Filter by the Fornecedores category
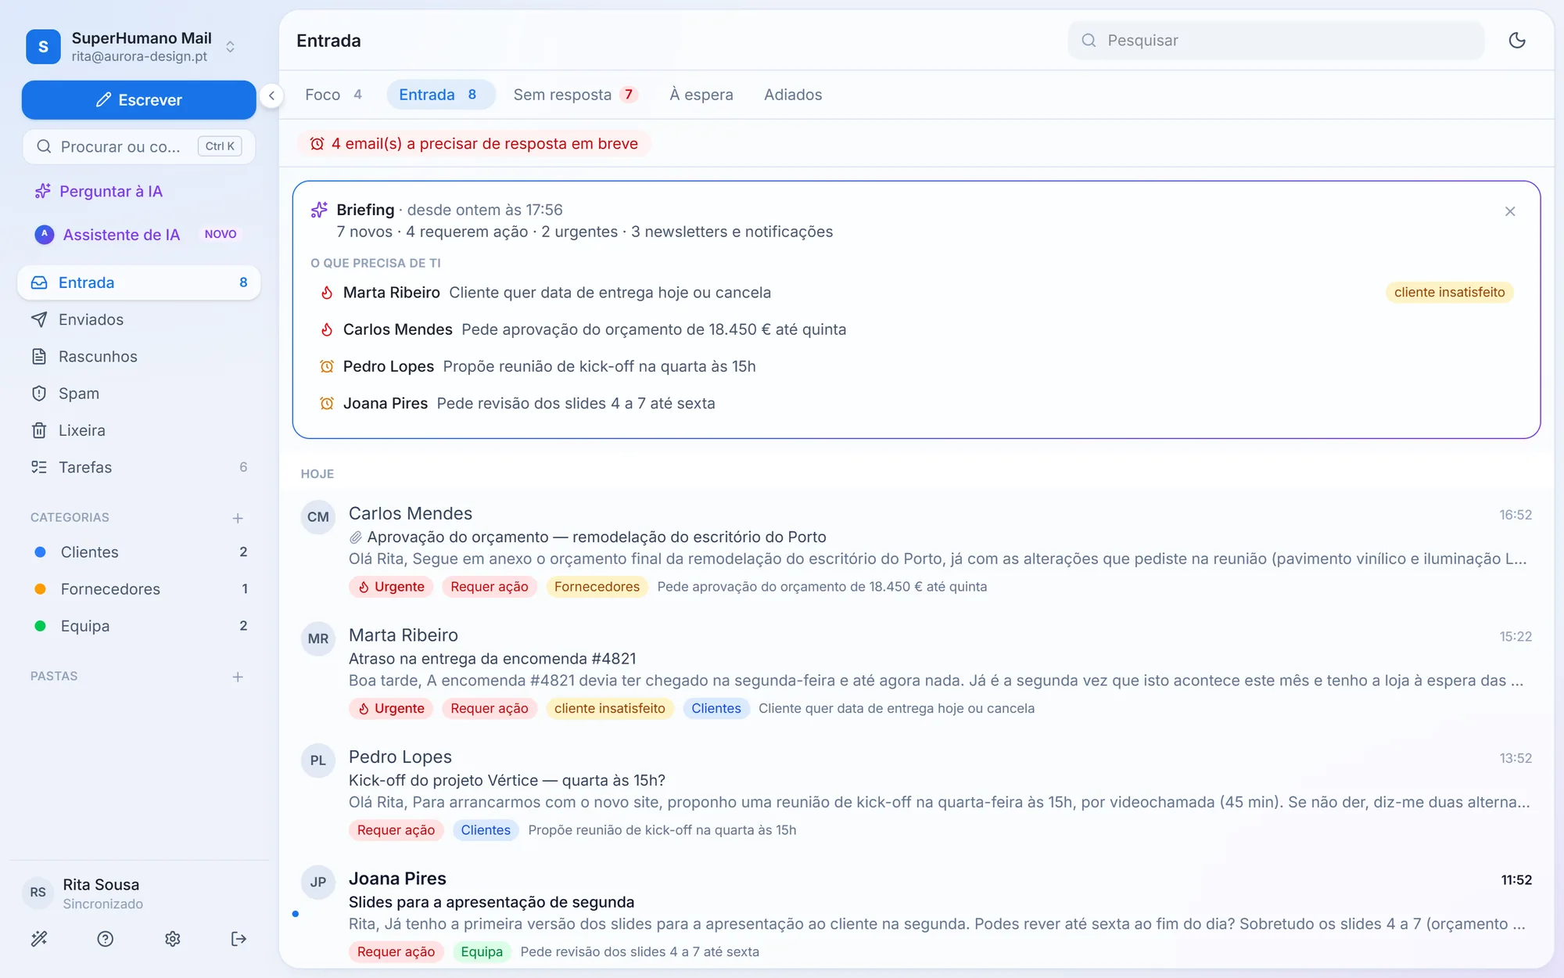The height and width of the screenshot is (978, 1564). tap(138, 588)
